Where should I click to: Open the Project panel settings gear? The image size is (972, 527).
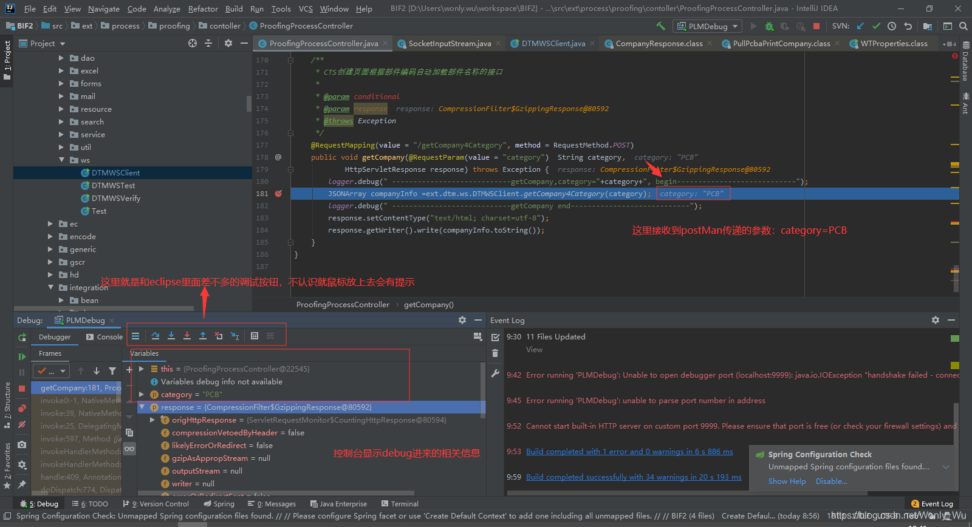click(228, 43)
